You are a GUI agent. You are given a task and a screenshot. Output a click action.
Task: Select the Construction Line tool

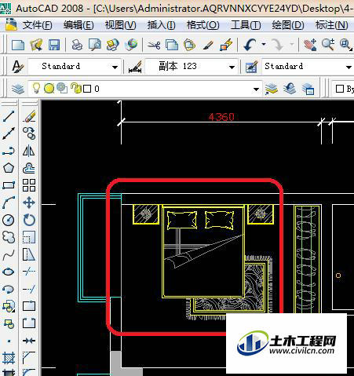[x=9, y=133]
